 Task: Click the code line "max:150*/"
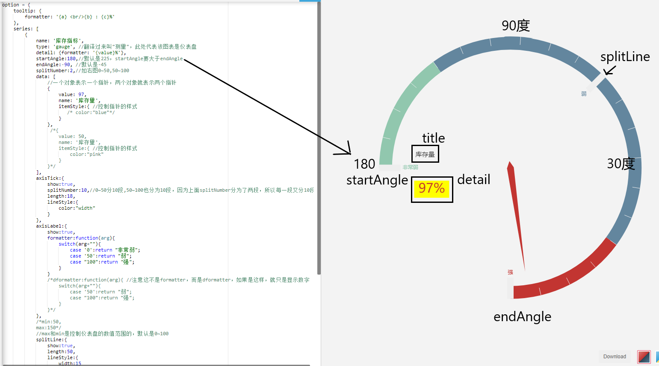(49, 328)
